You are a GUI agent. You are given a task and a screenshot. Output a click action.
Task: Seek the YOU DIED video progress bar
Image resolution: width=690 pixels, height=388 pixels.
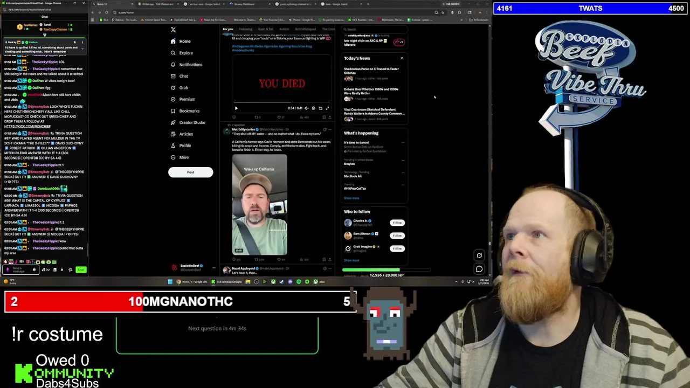pyautogui.click(x=282, y=102)
